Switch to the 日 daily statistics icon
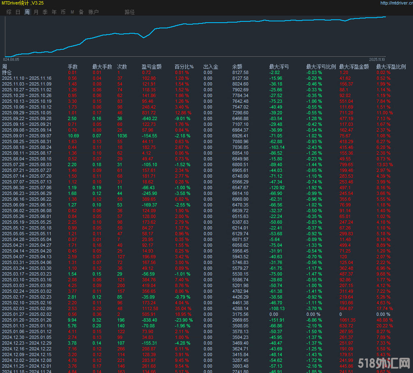 click(x=17, y=12)
